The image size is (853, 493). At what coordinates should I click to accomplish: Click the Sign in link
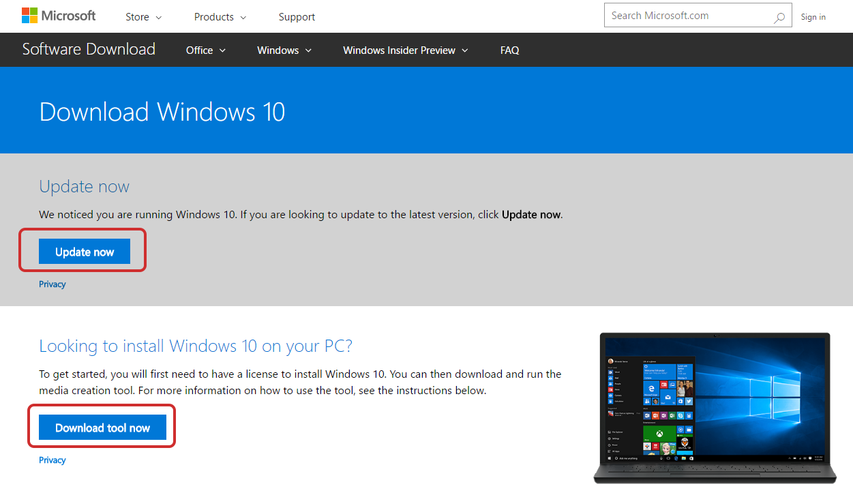813,17
